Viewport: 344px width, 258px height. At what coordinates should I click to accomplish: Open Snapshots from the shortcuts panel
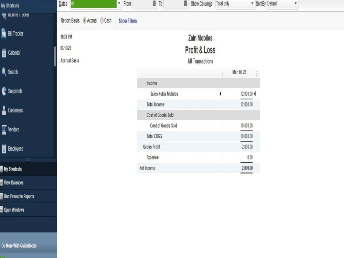[x=16, y=91]
